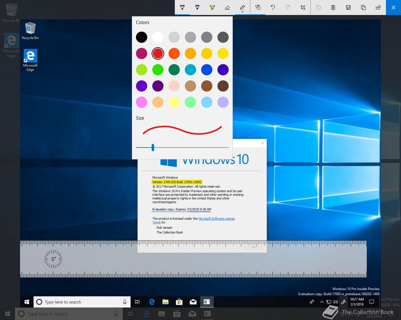Share the sketch
Viewport: 401px width, 320px height.
pos(378,7)
